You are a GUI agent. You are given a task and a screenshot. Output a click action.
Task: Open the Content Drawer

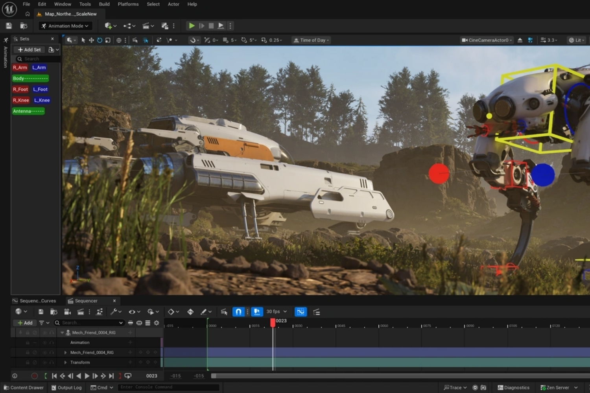[24, 387]
